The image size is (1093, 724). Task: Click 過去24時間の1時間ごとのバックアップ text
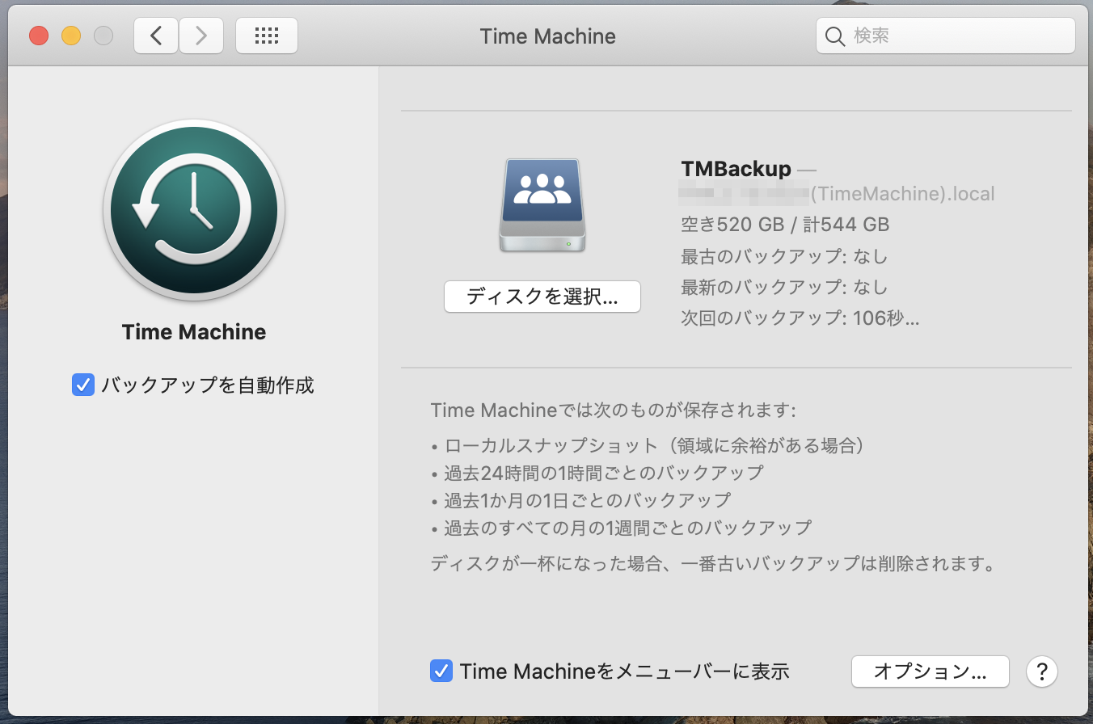[604, 473]
